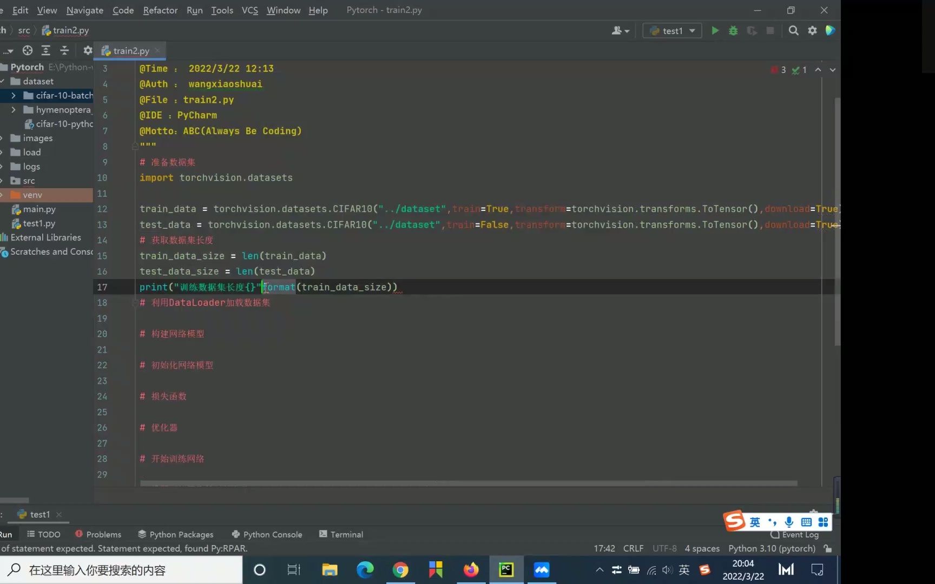Open the Code menu
The height and width of the screenshot is (584, 935).
[123, 10]
